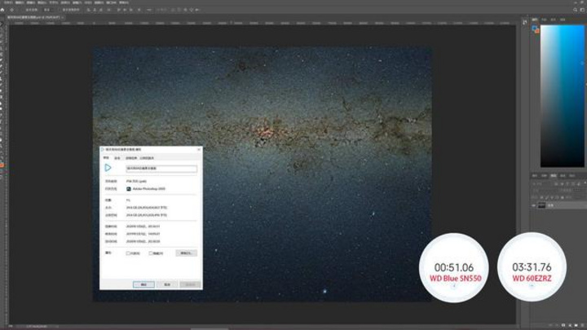587x330 pixels.
Task: Toggle visibility eye of the Background layer
Action: coord(534,205)
